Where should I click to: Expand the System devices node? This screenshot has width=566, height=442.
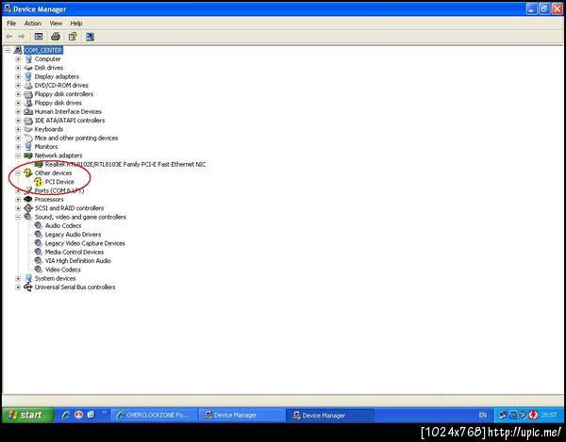tap(18, 278)
